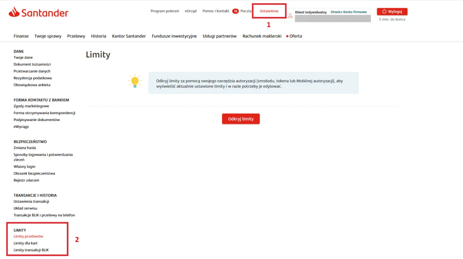This screenshot has width=463, height=259.
Task: Open Fundusze inwestycyjne menu
Action: [x=174, y=36]
